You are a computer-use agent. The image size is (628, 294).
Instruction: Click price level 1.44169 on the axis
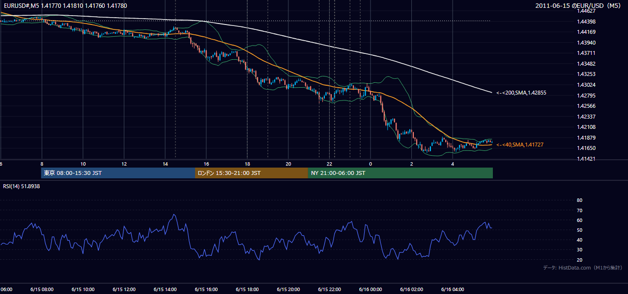586,32
